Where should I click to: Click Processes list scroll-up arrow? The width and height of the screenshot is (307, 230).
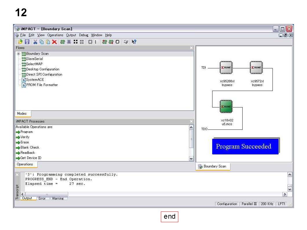point(191,127)
